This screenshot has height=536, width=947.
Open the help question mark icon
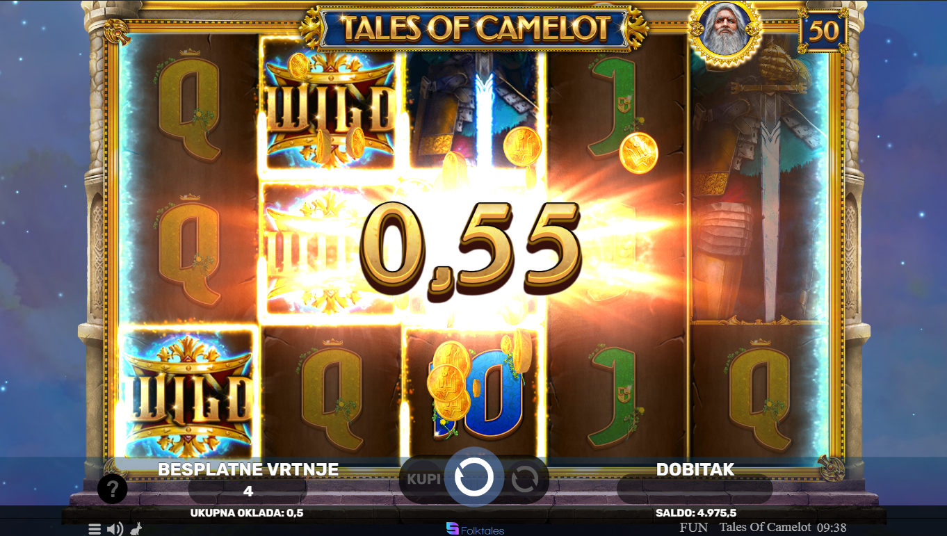tap(113, 489)
